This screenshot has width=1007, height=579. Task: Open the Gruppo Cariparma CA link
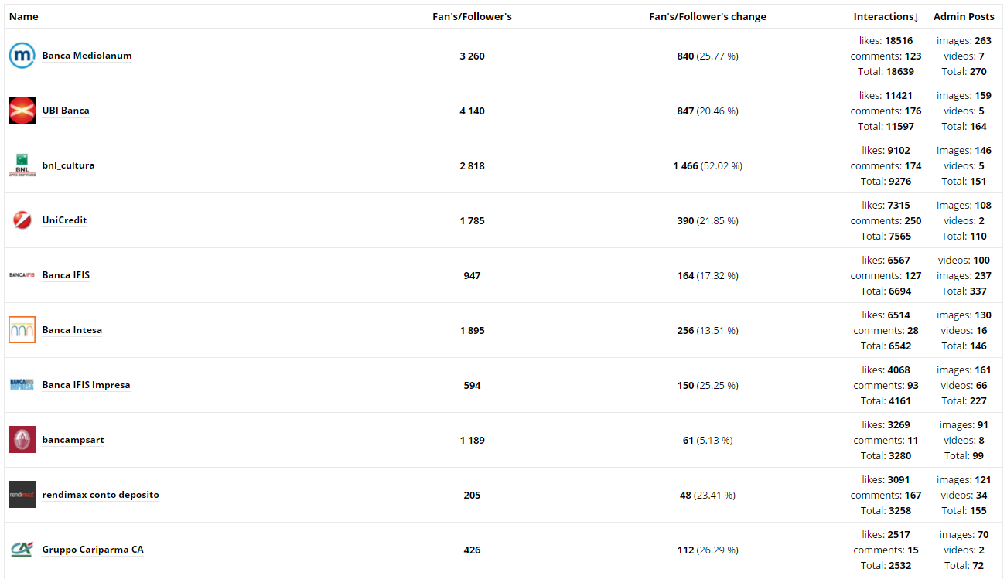(x=93, y=550)
